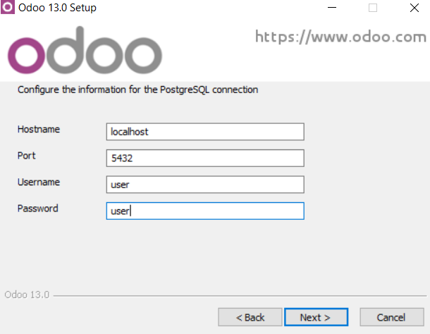
Task: Click the Odoo icon in title bar
Action: (8, 7)
